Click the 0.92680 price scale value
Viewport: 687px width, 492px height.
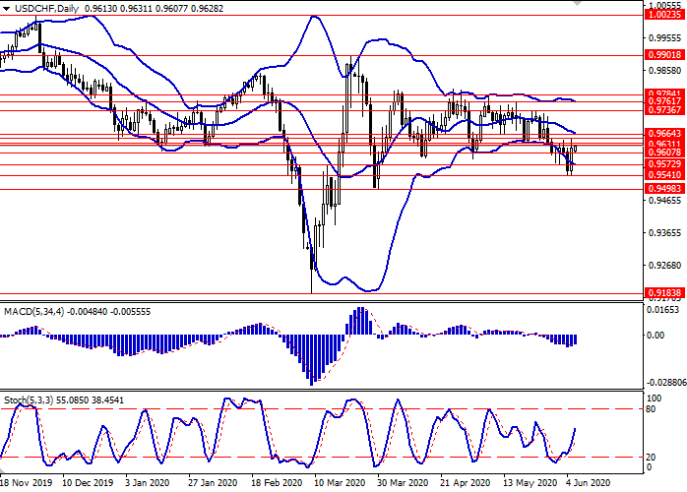662,266
